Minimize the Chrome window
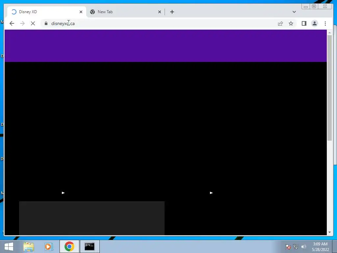Screen dimensions: 337x253 coord(306,7)
